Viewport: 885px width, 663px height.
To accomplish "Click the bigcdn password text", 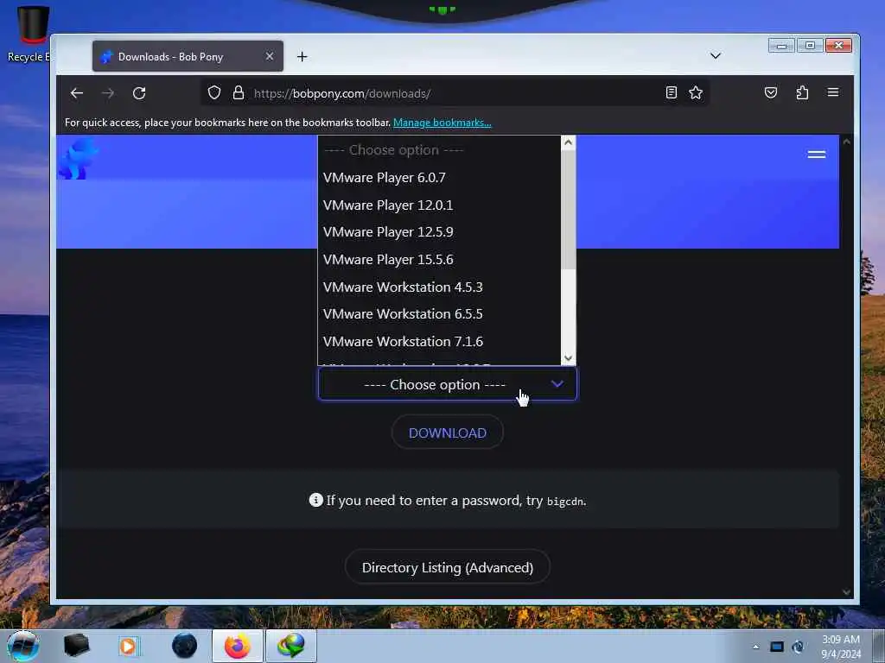I will coord(565,502).
